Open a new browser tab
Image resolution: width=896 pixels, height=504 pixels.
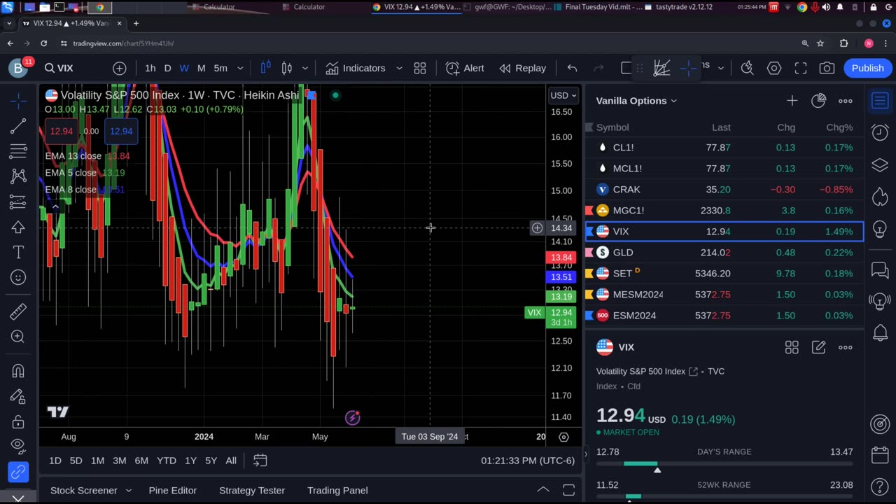pyautogui.click(x=136, y=23)
